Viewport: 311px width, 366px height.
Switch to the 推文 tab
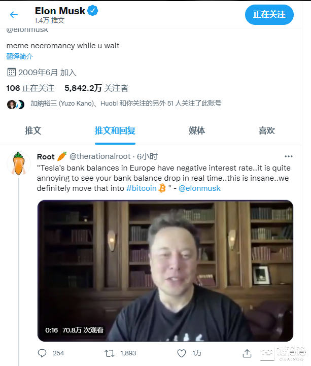tap(33, 130)
